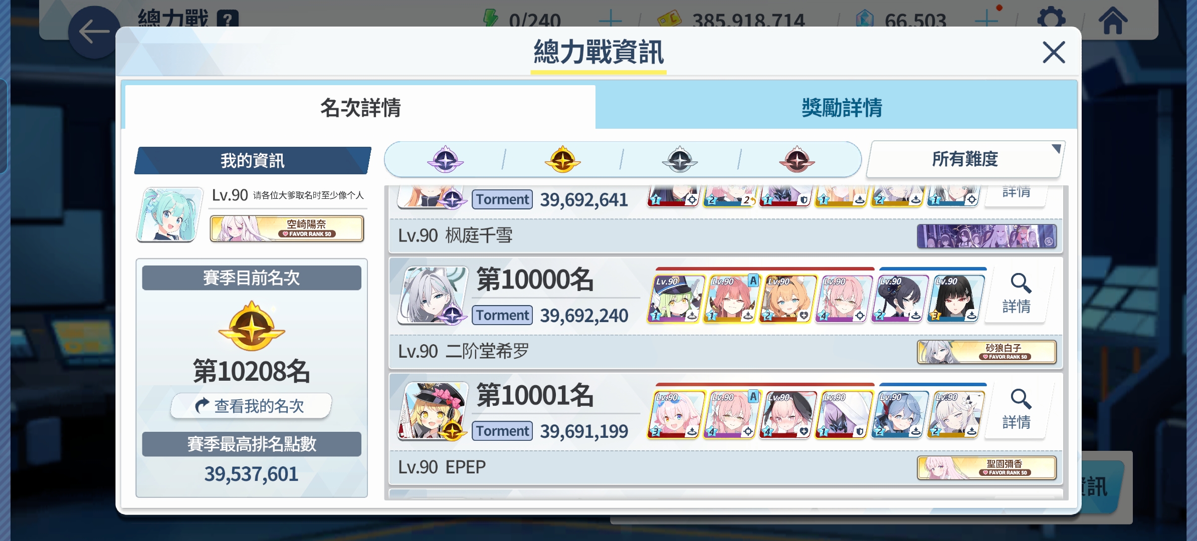Expand the 所有難度 difficulty dropdown
Screen dimensions: 1197x541
[965, 159]
